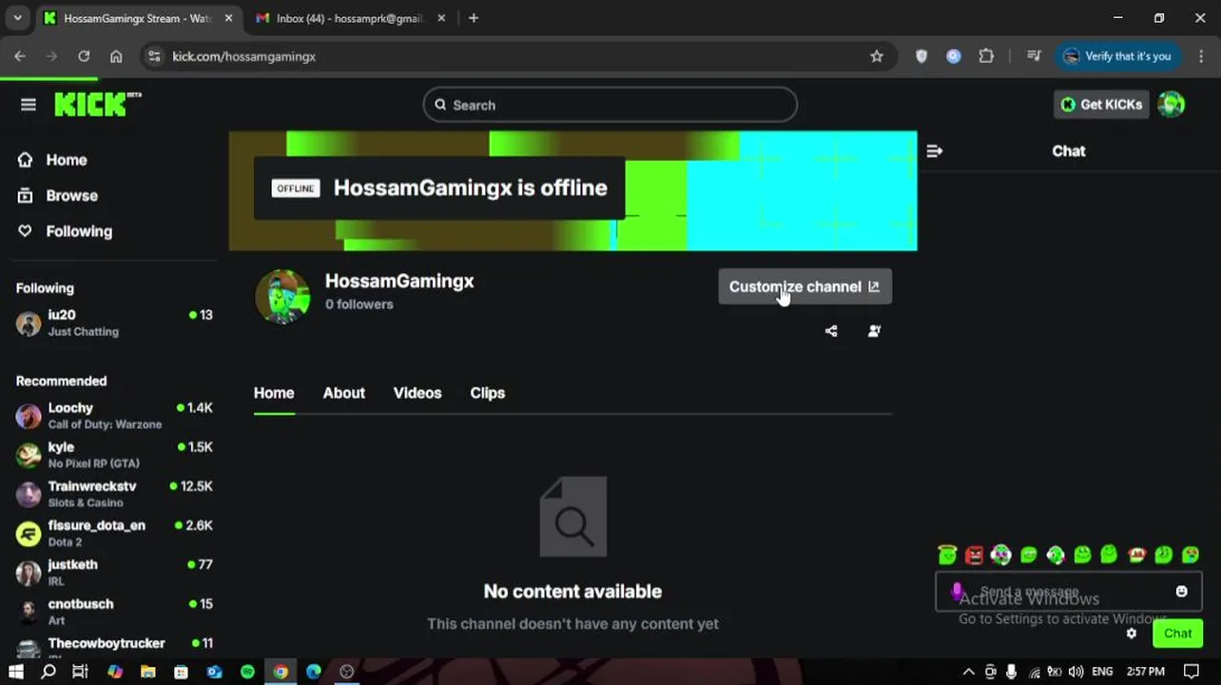Open a new browser tab
Screen dimensions: 1221x685
tap(474, 18)
